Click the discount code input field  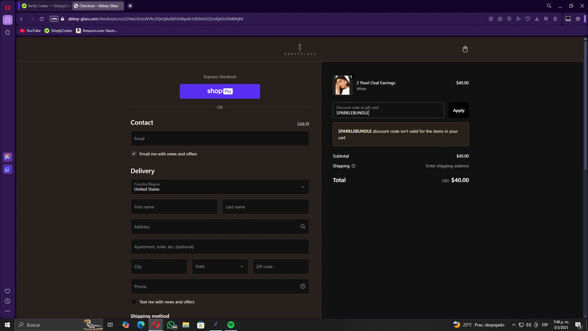pos(388,110)
